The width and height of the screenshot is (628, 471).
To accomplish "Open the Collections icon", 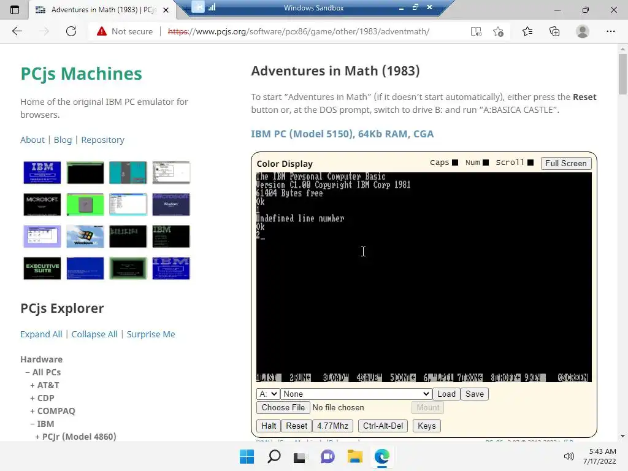I will click(554, 31).
